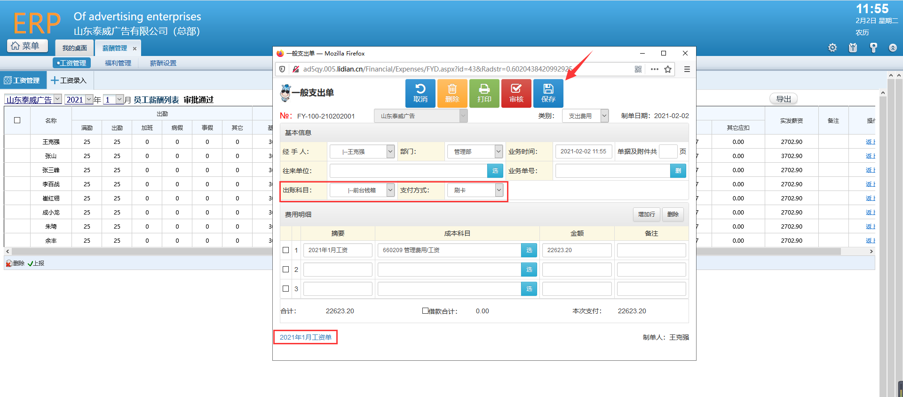The height and width of the screenshot is (397, 903).
Task: Click the 单据及附件共 page count field
Action: click(668, 151)
